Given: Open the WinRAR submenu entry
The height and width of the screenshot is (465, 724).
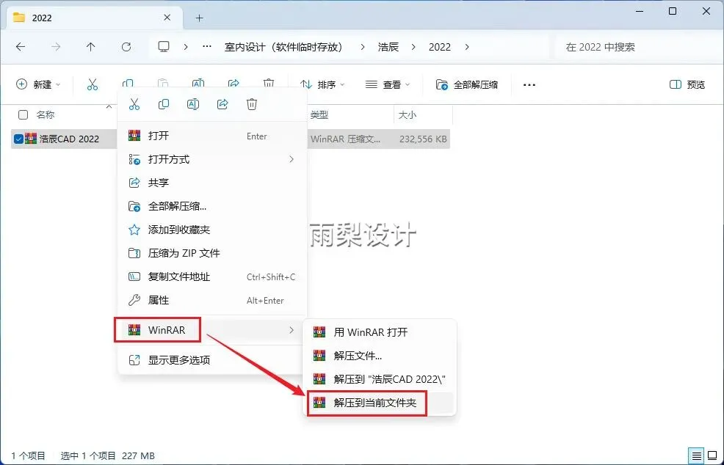Looking at the screenshot, I should [212, 330].
